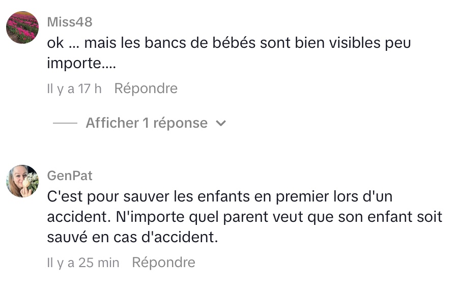Screen dimensions: 455x289
Task: Open the GenPat username profile link
Action: point(70,176)
